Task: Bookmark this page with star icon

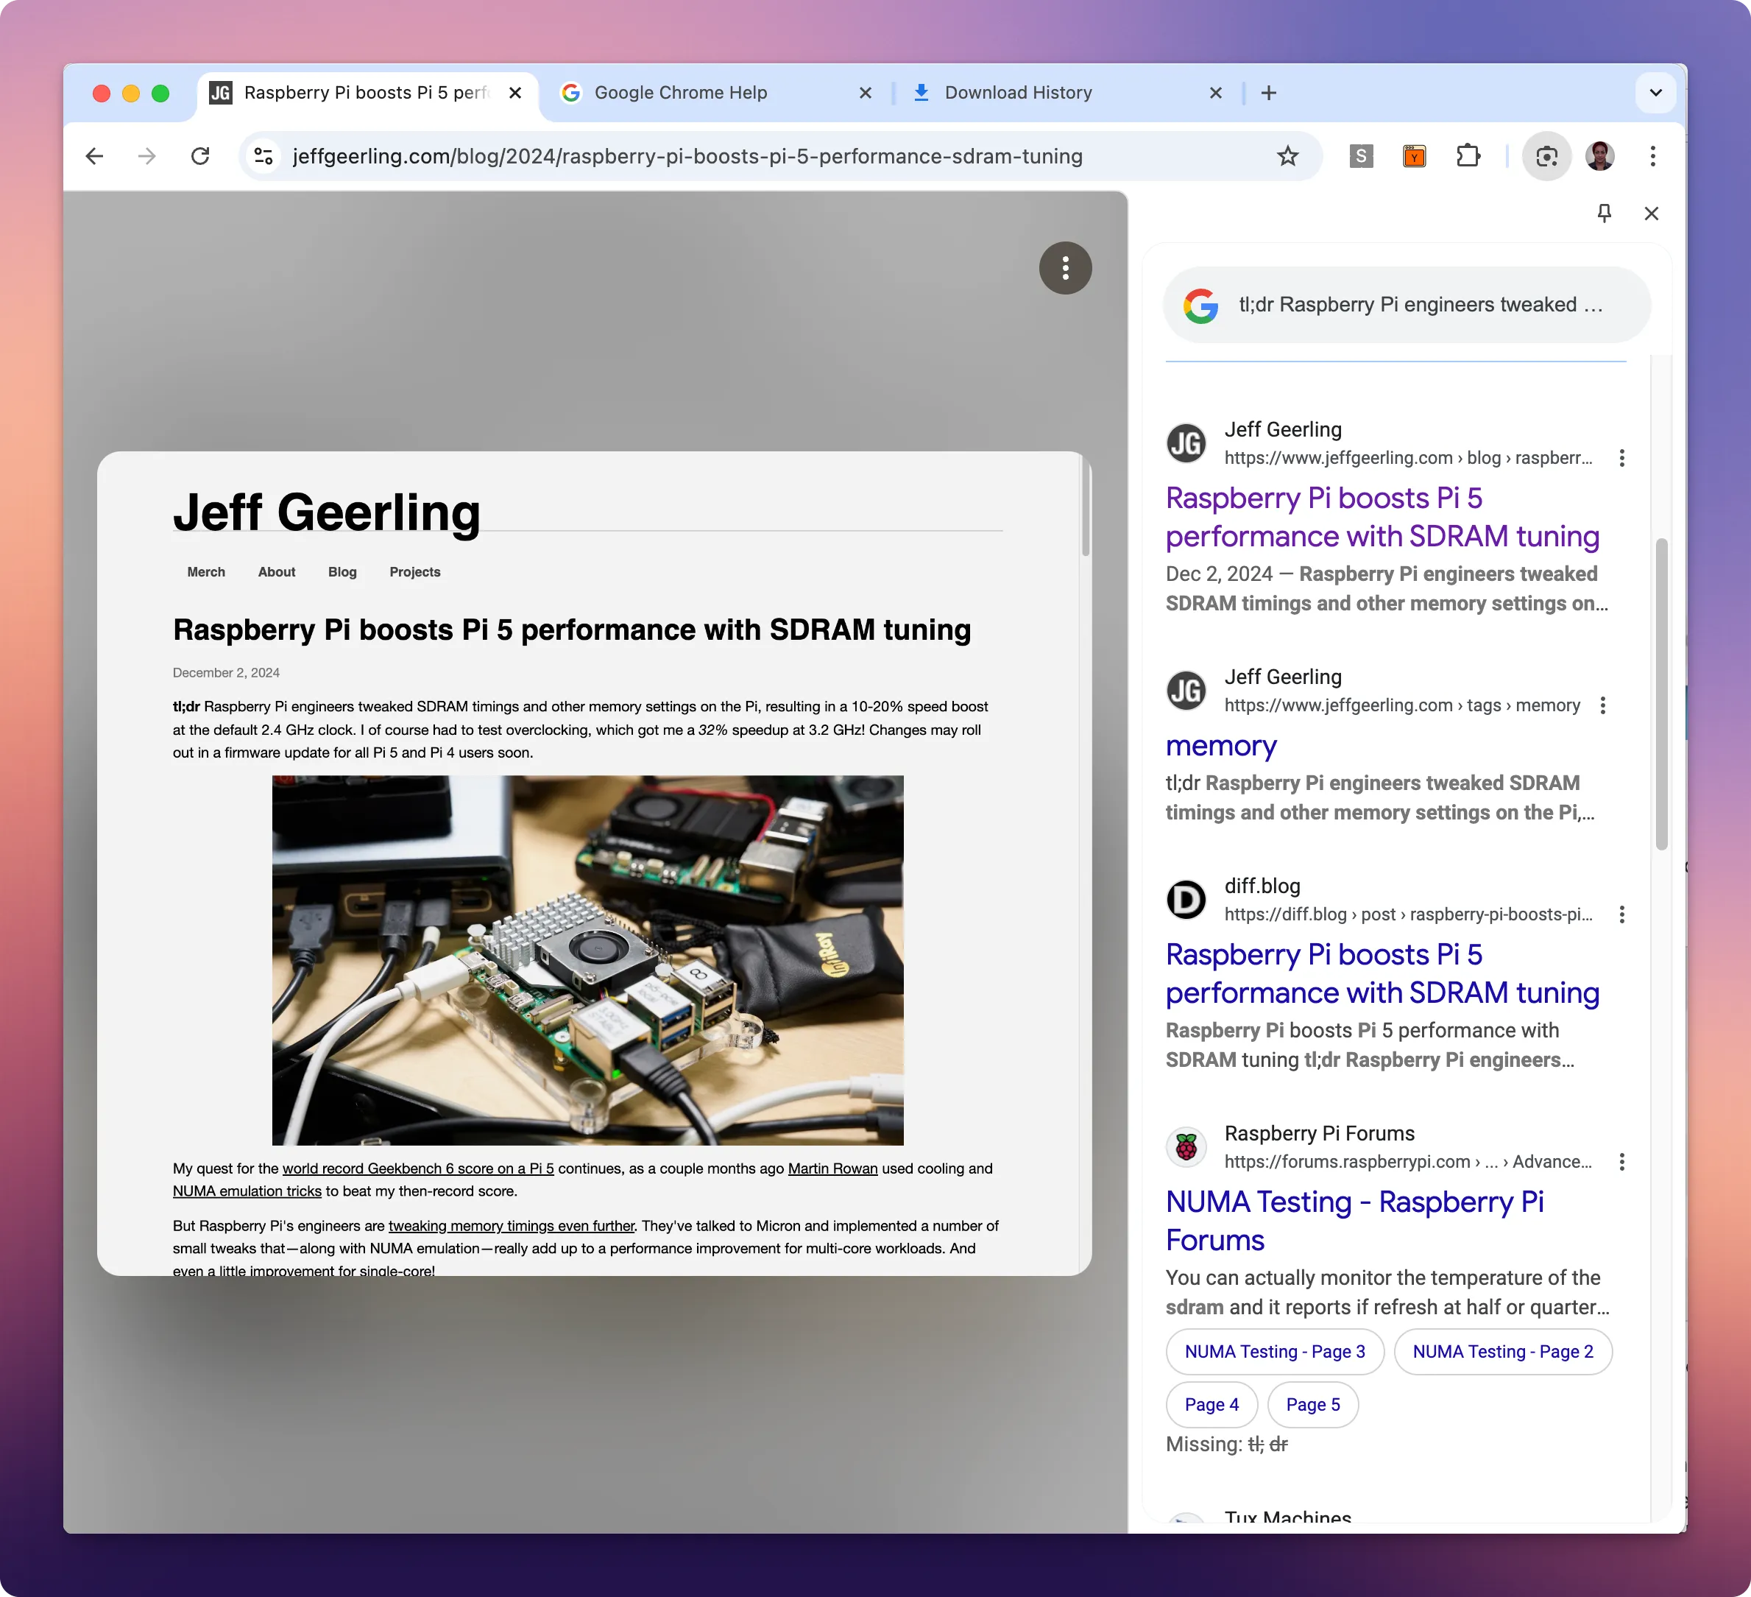Action: click(x=1287, y=156)
